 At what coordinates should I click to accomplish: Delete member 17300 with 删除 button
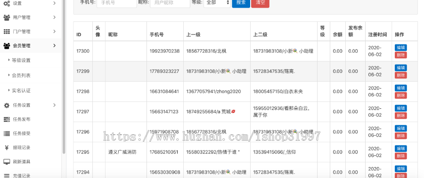tap(401, 55)
